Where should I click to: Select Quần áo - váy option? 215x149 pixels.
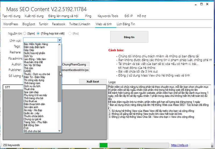[x=31, y=113]
